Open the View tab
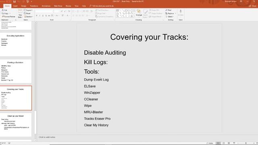The image size is (258, 145). click(77, 6)
